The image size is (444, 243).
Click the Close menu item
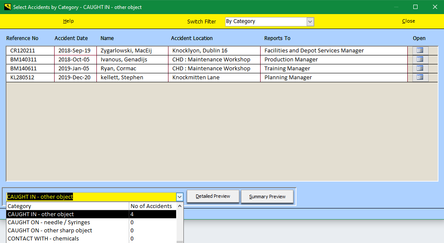[408, 21]
